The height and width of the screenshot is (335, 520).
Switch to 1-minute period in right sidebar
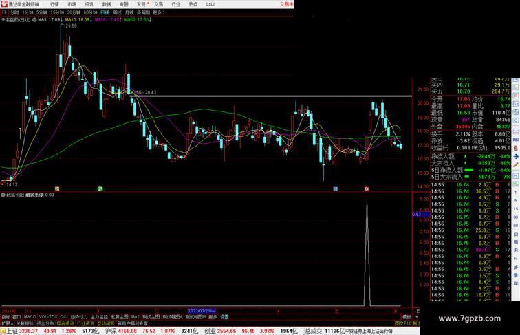click(516, 193)
